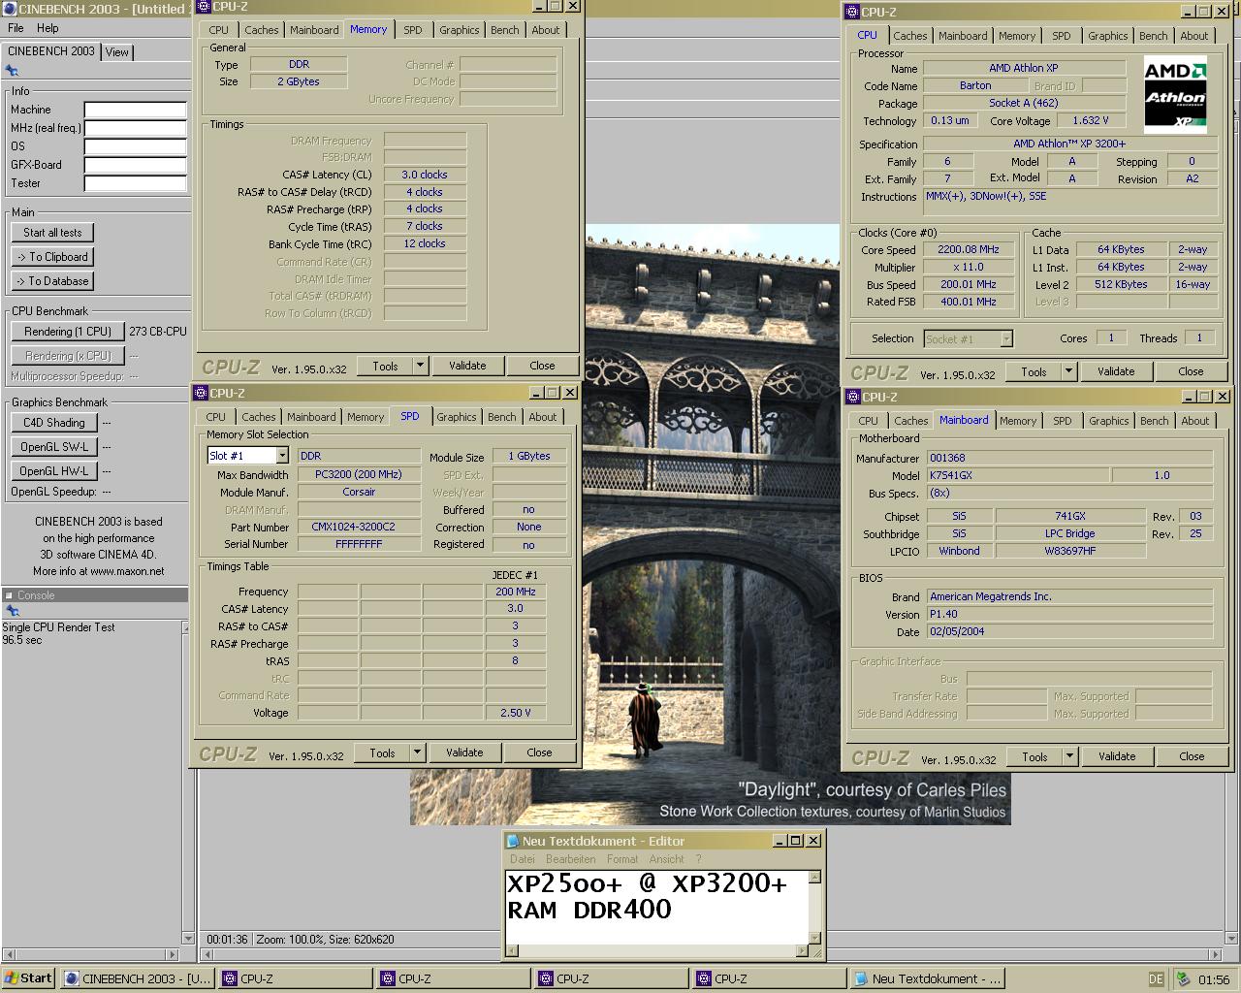This screenshot has width=1241, height=993.
Task: Click the C4D Shading button
Action: coord(54,423)
